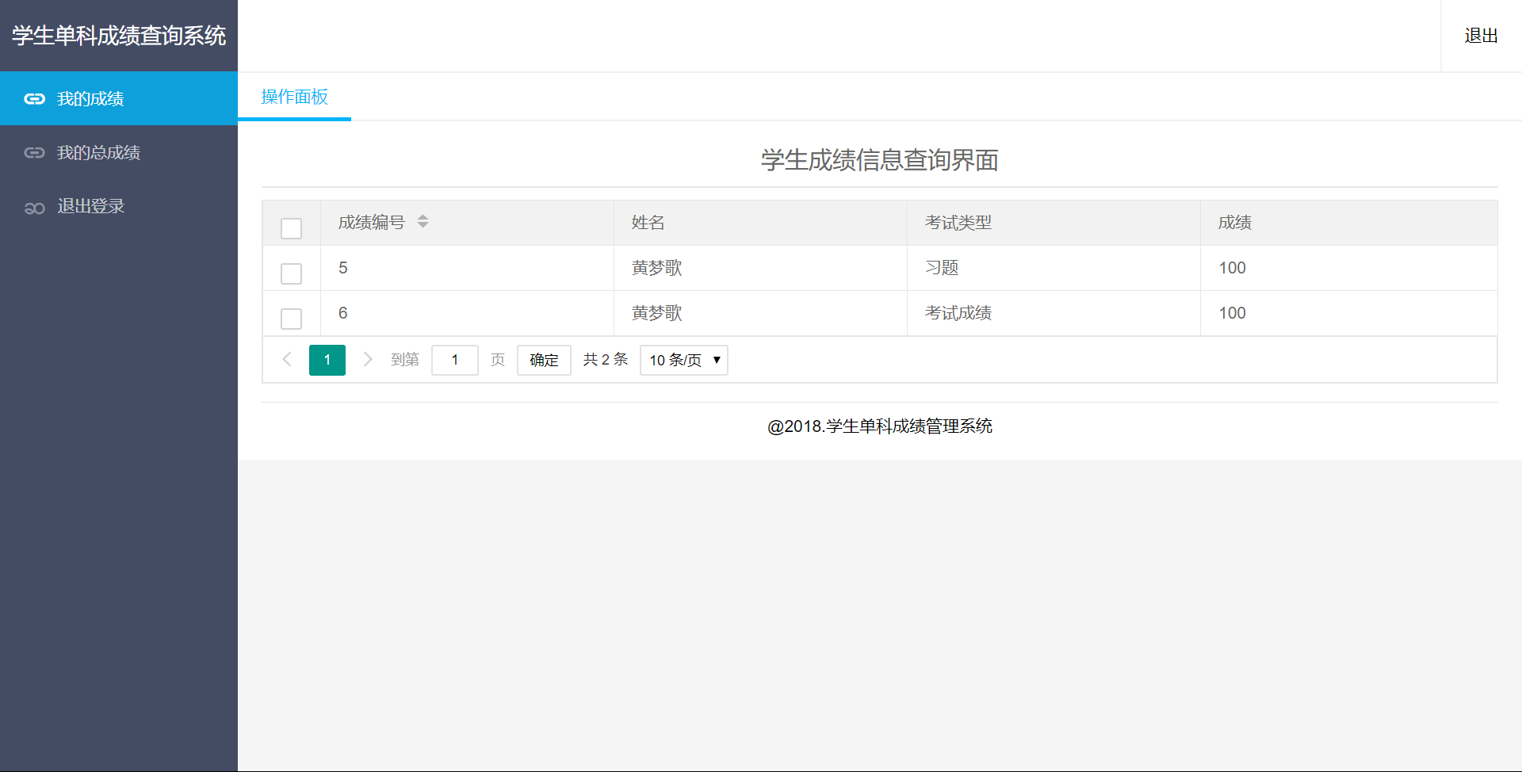The width and height of the screenshot is (1522, 772).
Task: Go to previous page with left chevron
Action: [287, 360]
